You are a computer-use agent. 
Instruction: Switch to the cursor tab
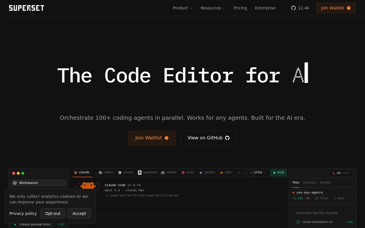click(x=125, y=172)
